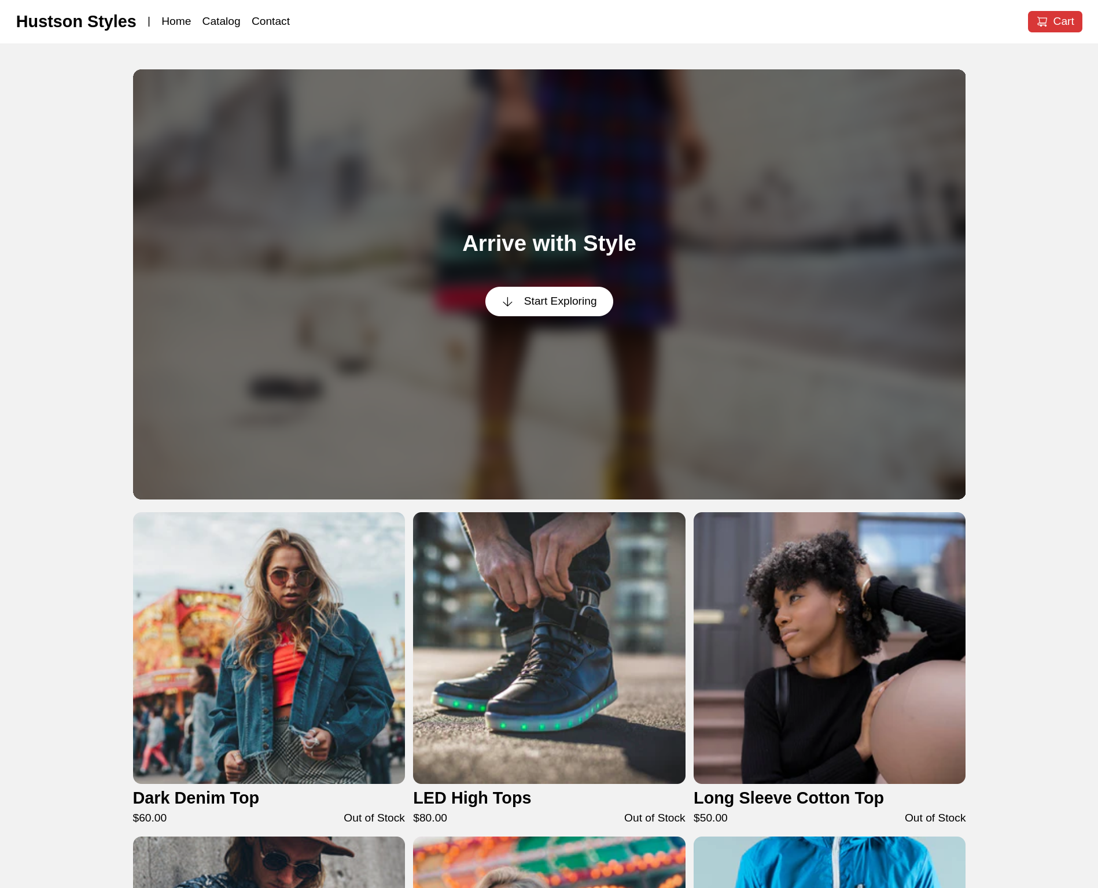Click the Arrive with Style hero heading
The height and width of the screenshot is (888, 1098).
[549, 243]
